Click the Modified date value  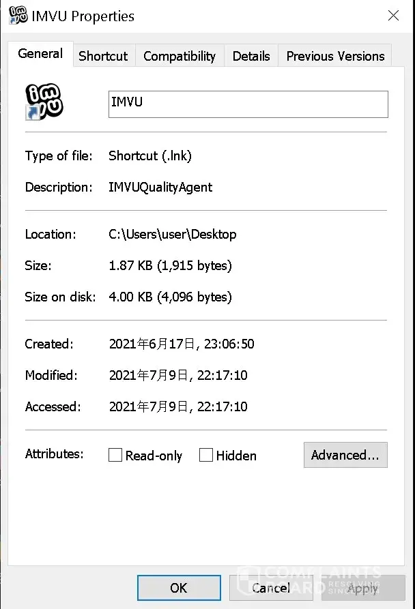[178, 375]
